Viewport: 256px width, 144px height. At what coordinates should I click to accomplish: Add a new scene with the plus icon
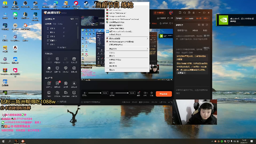76,24
